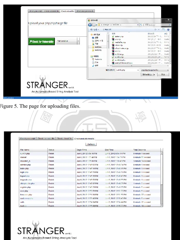Open Check your script tab on upload page
180x240 pixels.
36,11
